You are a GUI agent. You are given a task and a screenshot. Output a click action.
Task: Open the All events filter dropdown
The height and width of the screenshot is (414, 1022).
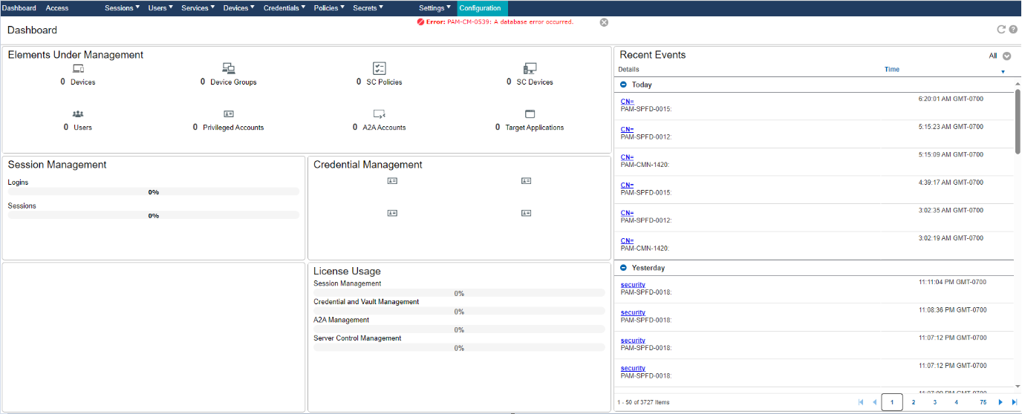point(1007,56)
